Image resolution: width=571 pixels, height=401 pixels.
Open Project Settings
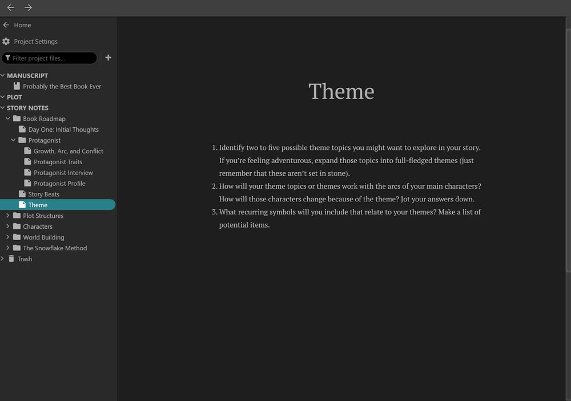pyautogui.click(x=35, y=42)
